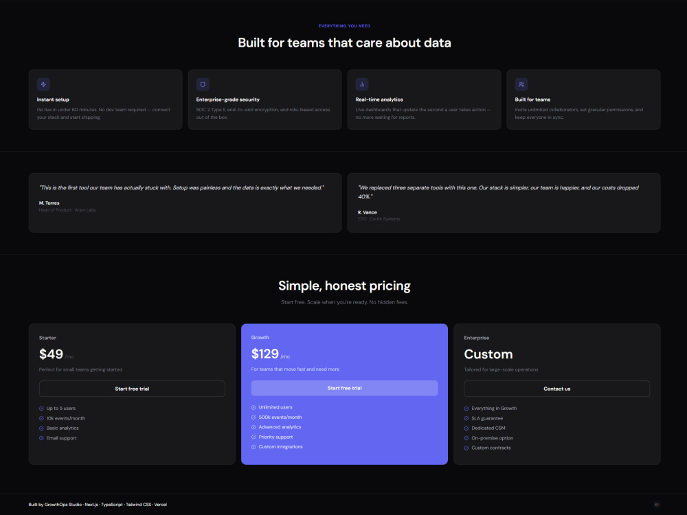687x515 pixels.
Task: Click check icon beside Email support
Action: coord(41,438)
